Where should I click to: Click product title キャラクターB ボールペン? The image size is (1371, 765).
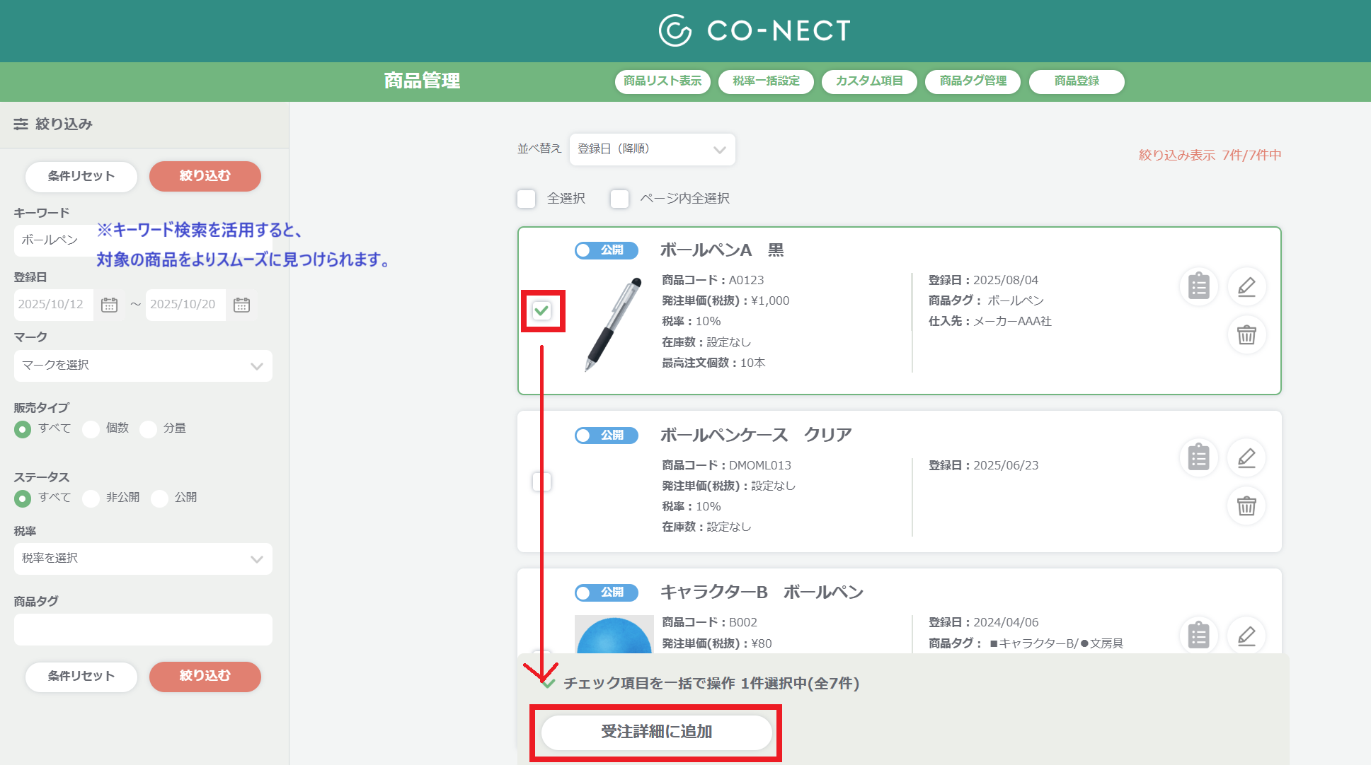coord(762,592)
